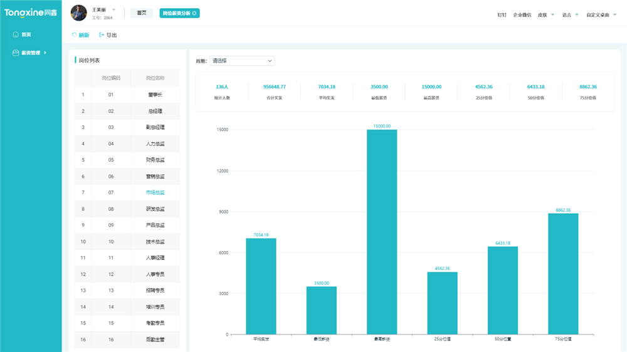Click the 首页 home icon in sidebar
Image resolution: width=627 pixels, height=352 pixels.
16,34
